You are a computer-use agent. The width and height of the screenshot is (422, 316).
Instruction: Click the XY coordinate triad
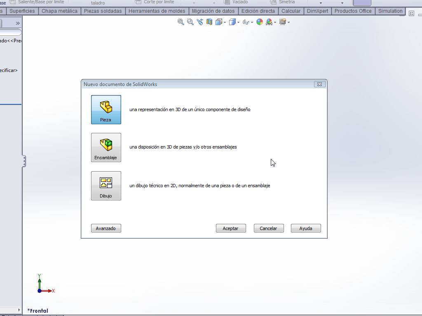click(46, 284)
